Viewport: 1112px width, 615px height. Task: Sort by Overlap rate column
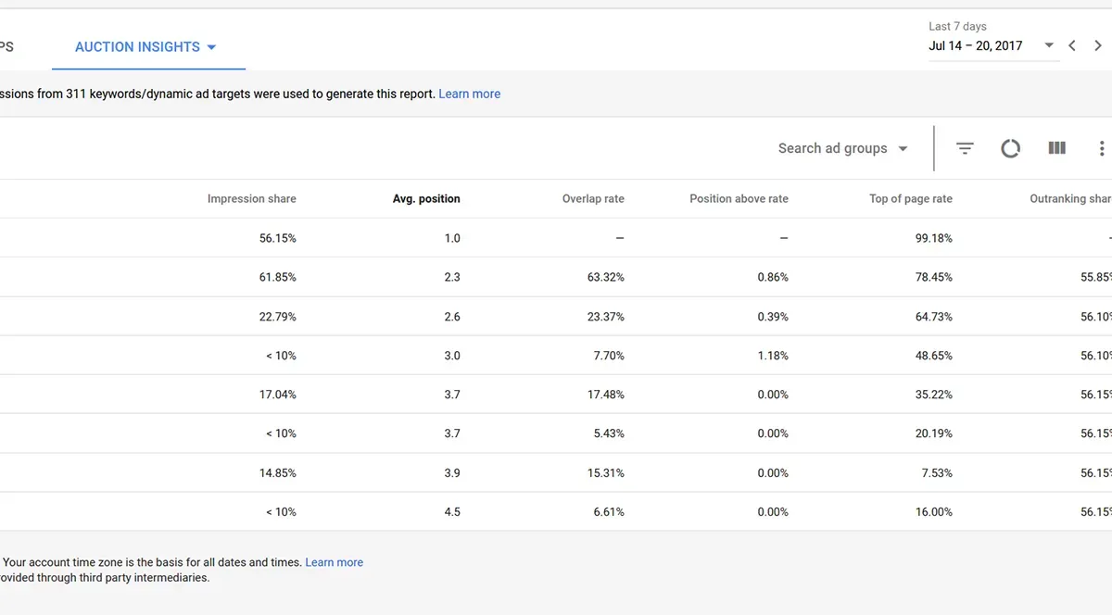(x=593, y=198)
